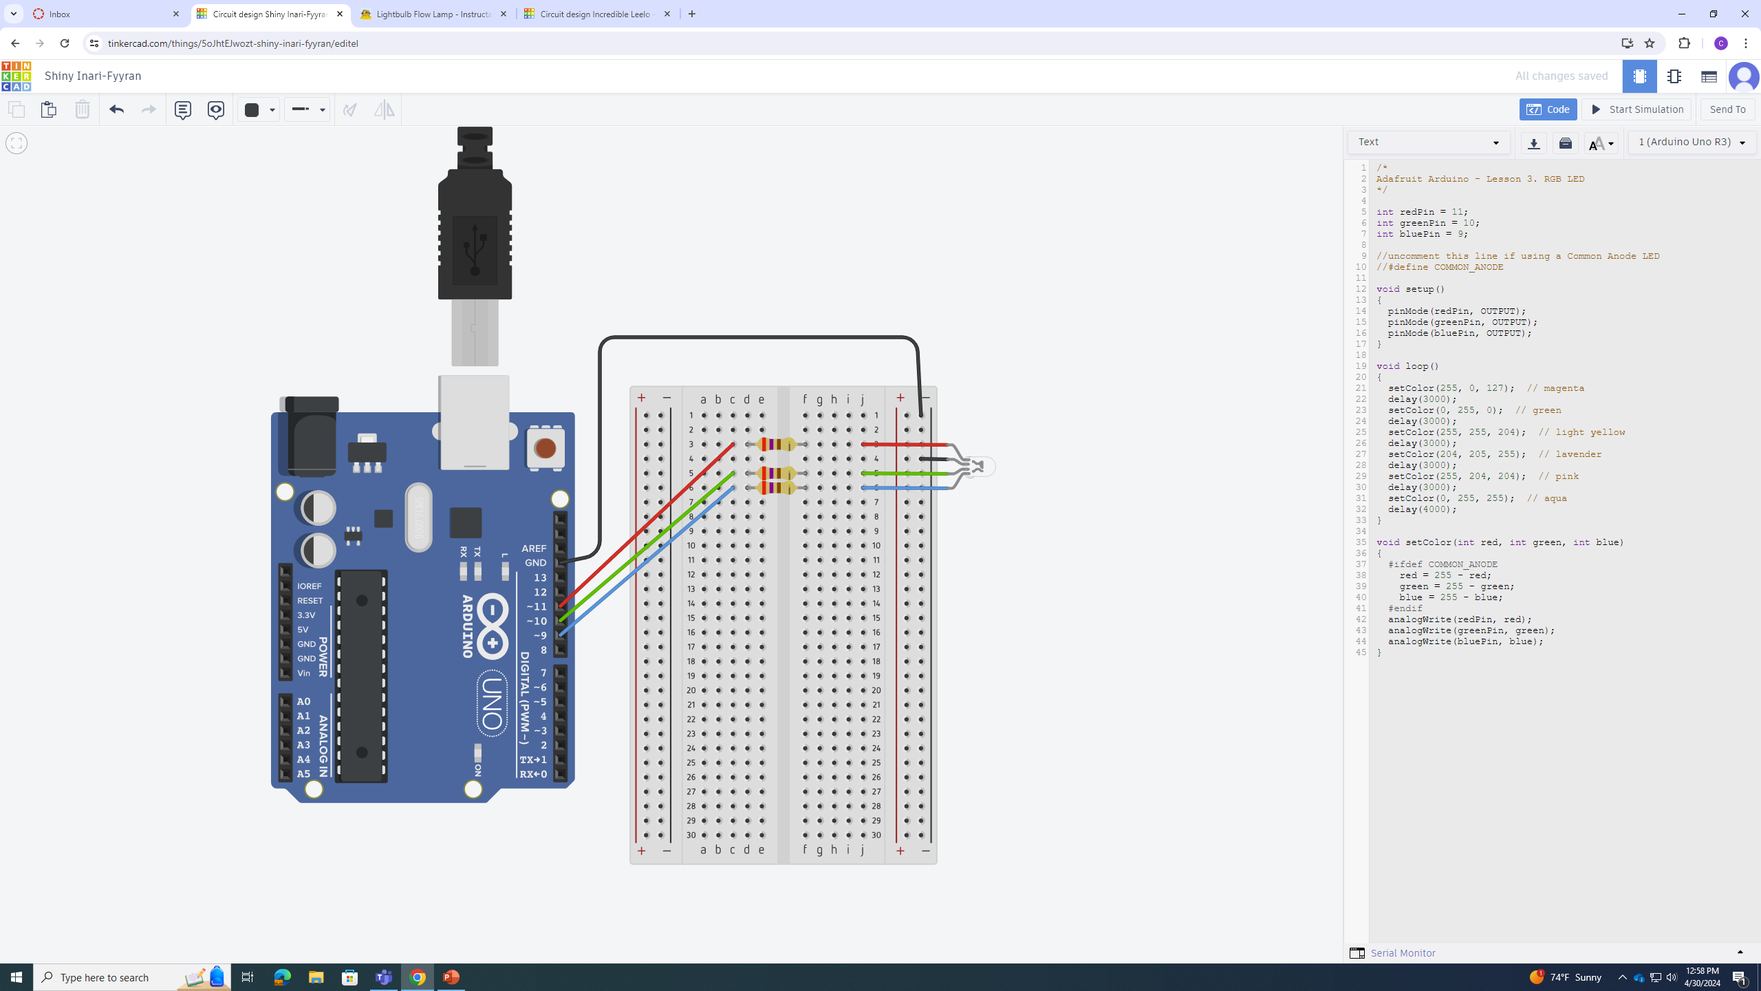Open the Libraries icon
The height and width of the screenshot is (991, 1761).
(x=1566, y=143)
